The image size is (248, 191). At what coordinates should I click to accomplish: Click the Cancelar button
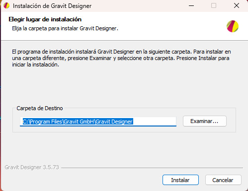(x=223, y=180)
